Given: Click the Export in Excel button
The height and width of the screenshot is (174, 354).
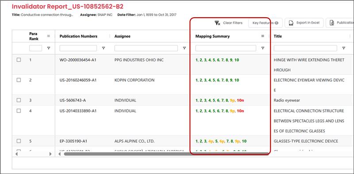Looking at the screenshot, I should (304, 23).
